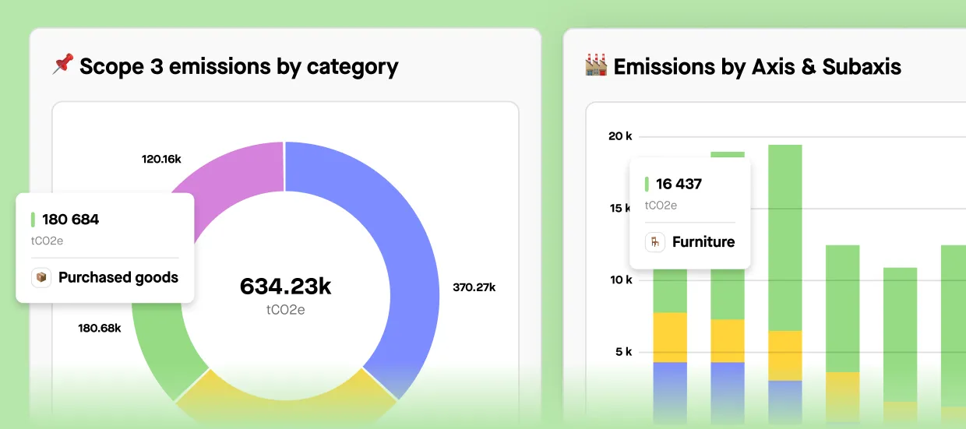This screenshot has width=966, height=429.
Task: Click the factory icon beside Emissions by Axis
Action: pyautogui.click(x=596, y=65)
